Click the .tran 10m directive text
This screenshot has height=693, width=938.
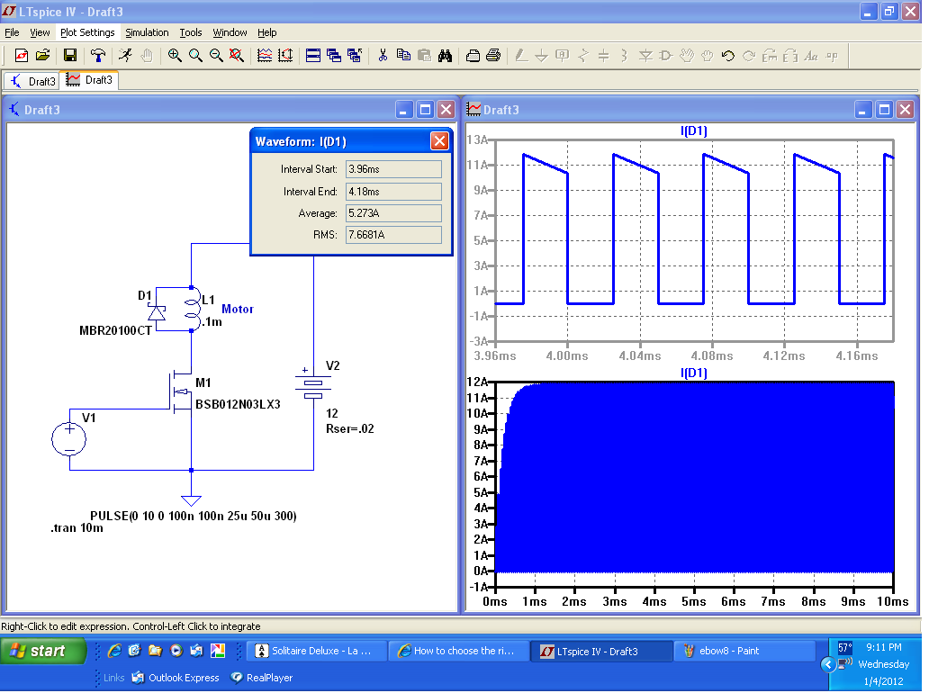(77, 528)
